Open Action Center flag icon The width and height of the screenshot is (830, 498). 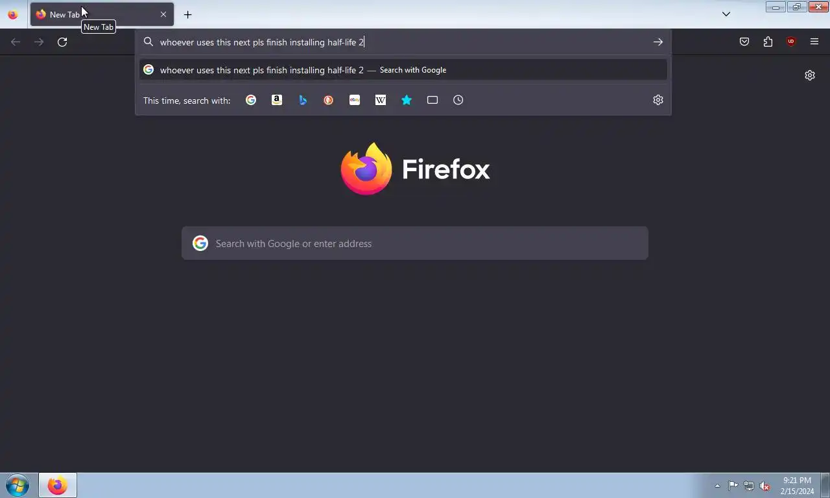(733, 486)
